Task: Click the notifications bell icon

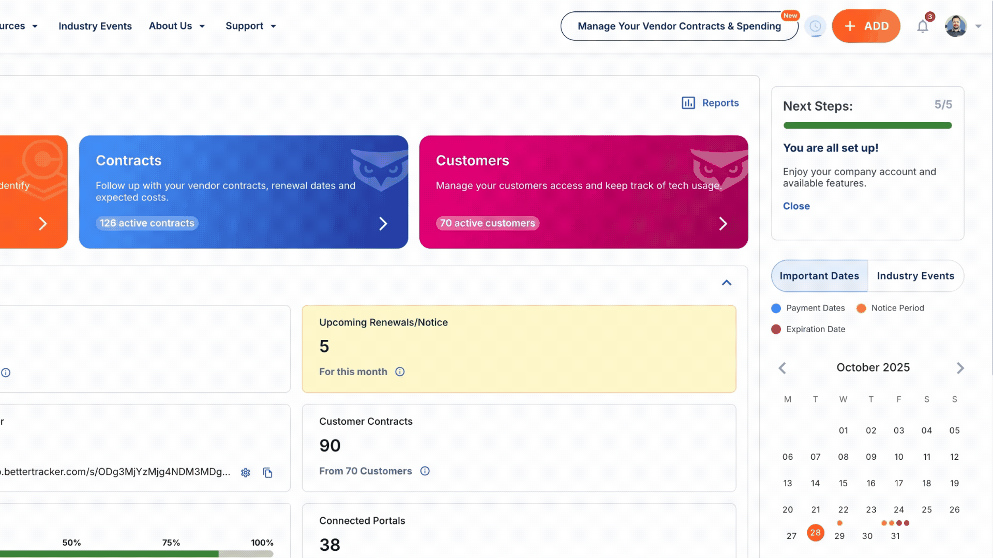Action: click(x=923, y=26)
